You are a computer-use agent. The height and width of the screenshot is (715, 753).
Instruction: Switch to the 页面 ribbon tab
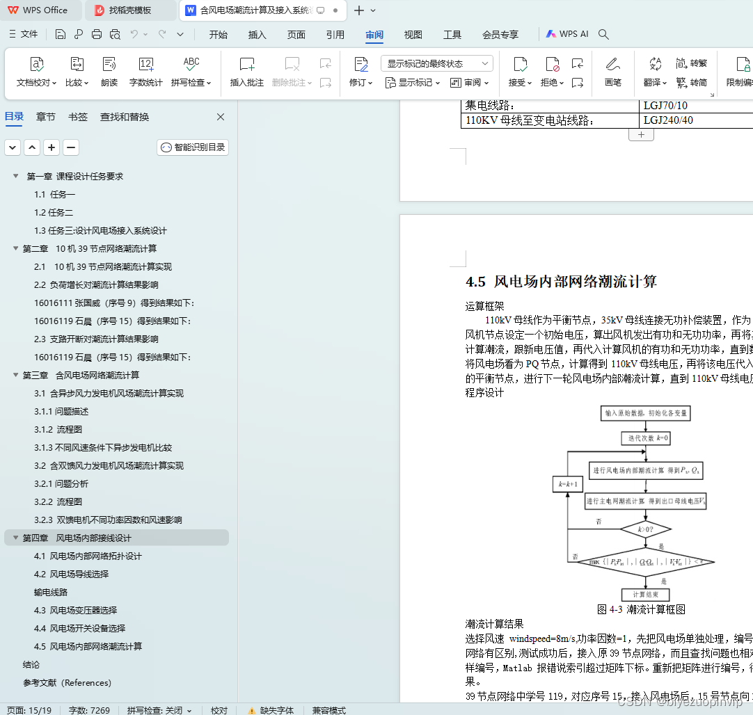click(296, 35)
